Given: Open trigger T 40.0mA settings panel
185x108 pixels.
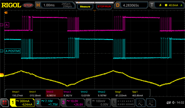Looking at the screenshot, I should coord(167,5).
